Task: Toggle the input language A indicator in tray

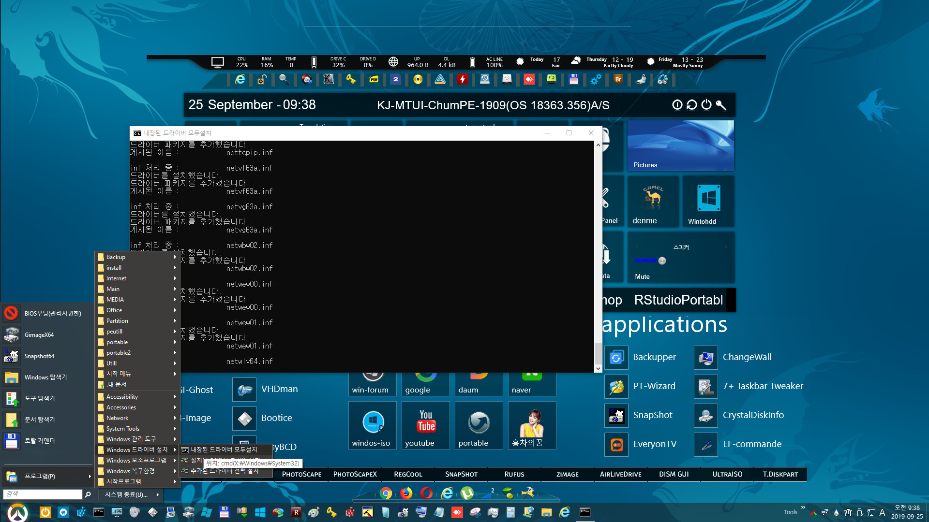Action: (883, 512)
